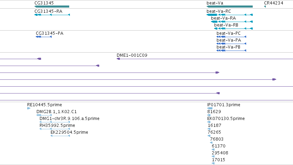Click the CG31345-RA label
The image size is (293, 165).
[x=49, y=11]
